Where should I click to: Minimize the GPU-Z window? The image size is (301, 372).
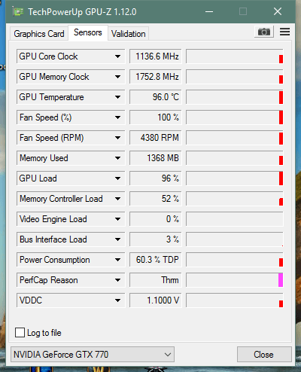209,11
